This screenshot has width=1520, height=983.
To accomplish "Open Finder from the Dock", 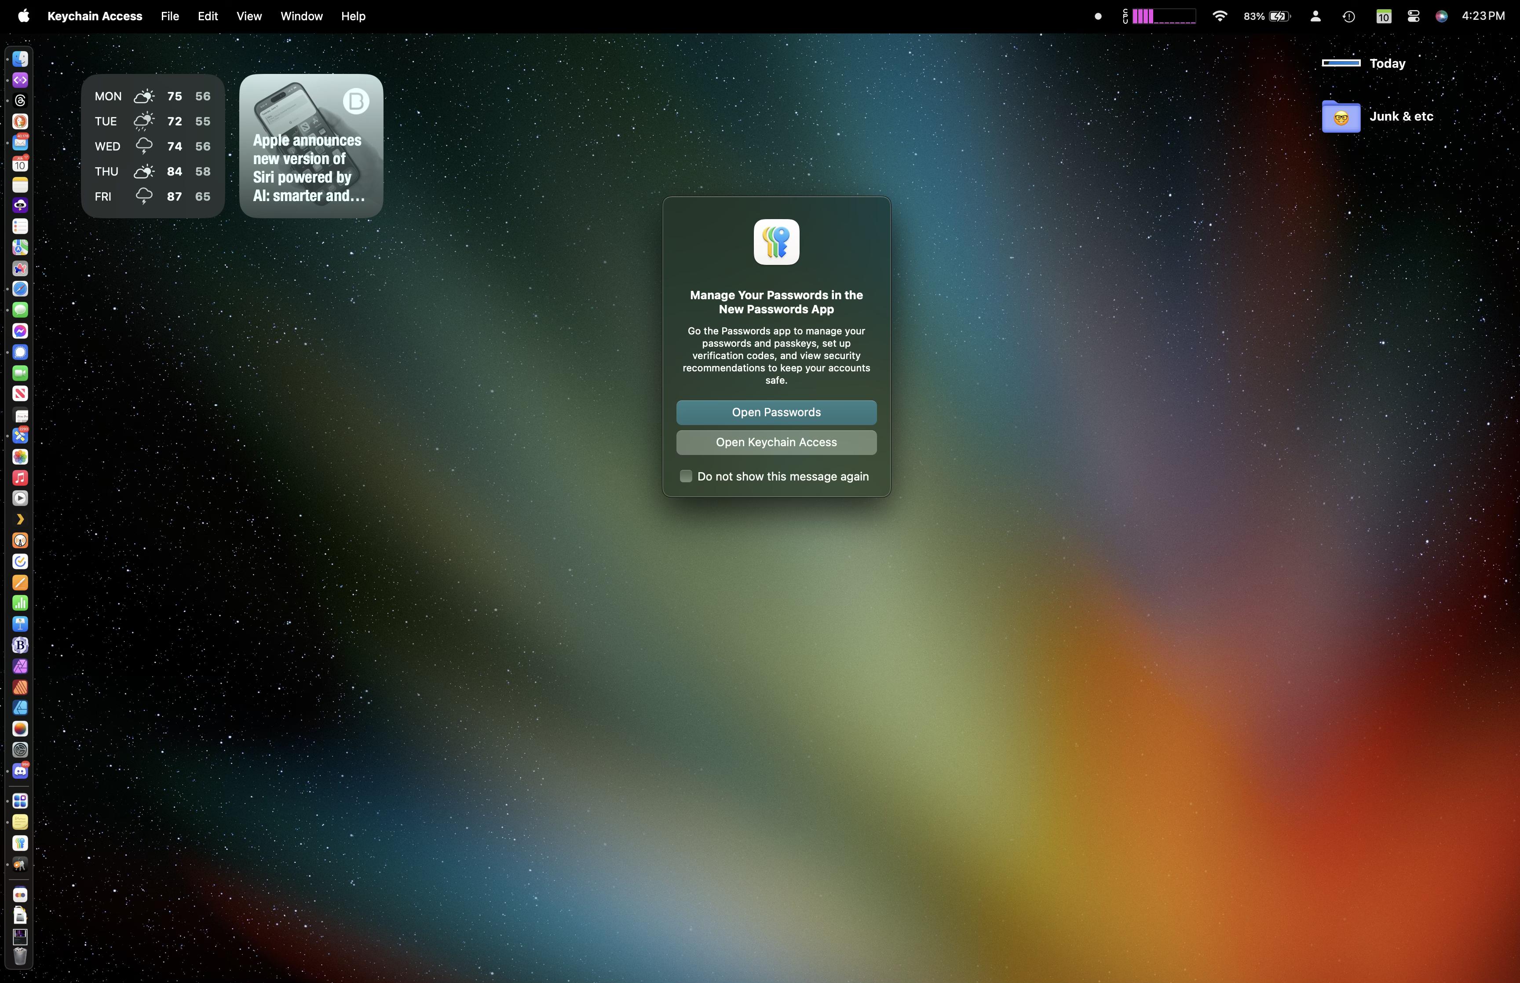I will [20, 59].
